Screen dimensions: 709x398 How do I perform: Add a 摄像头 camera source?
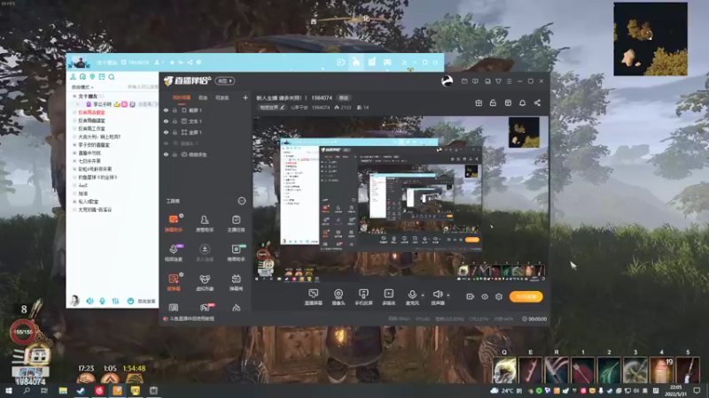[x=339, y=297]
